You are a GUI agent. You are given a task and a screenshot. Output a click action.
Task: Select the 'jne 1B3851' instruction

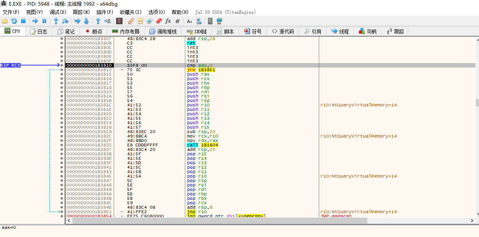point(201,70)
